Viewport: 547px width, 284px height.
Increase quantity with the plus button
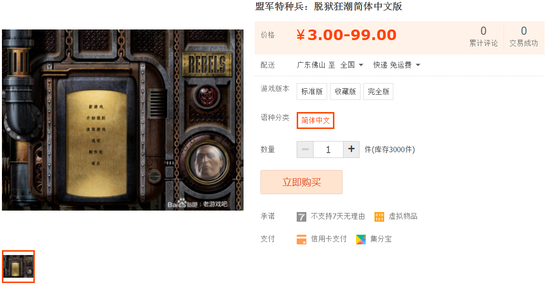pyautogui.click(x=351, y=149)
